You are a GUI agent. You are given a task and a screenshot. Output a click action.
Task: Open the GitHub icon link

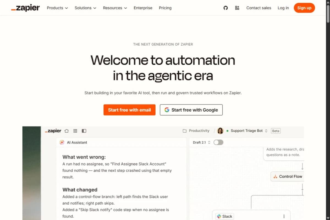(226, 8)
